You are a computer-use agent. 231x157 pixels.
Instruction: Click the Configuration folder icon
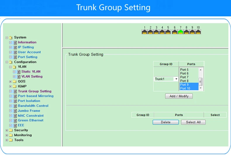click(11, 62)
